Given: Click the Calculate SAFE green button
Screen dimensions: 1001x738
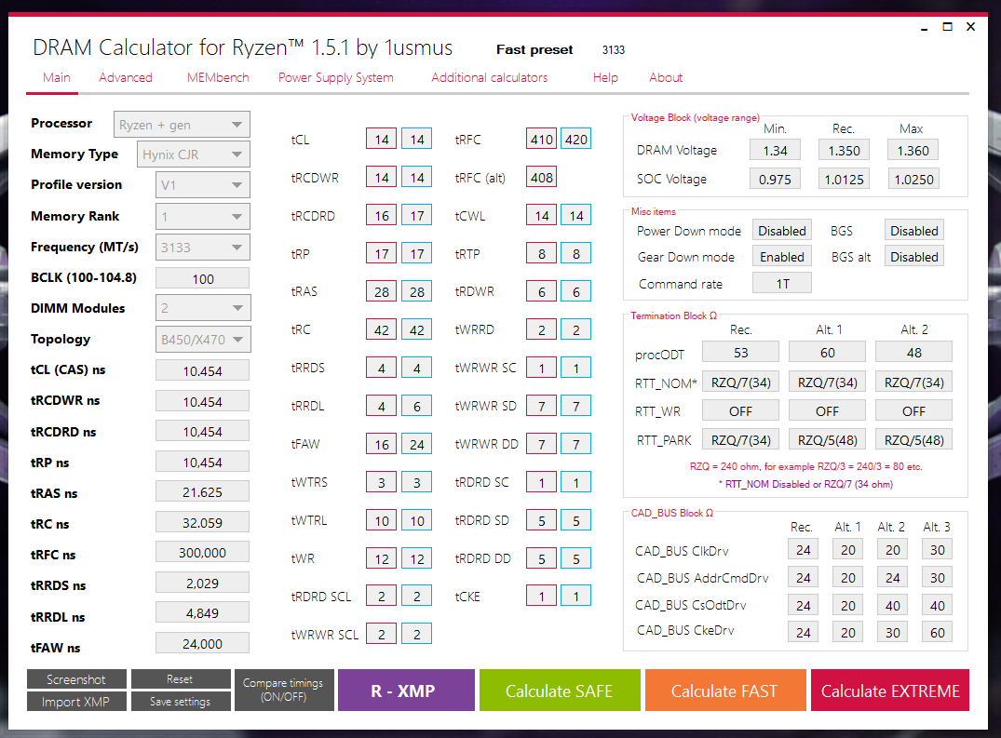Looking at the screenshot, I should tap(560, 691).
